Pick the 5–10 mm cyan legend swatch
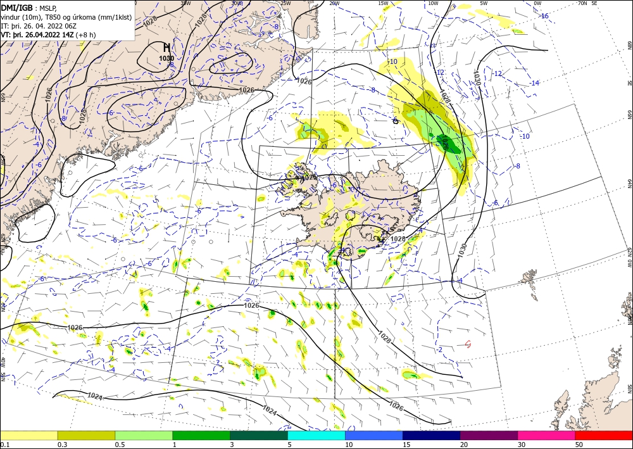This screenshot has width=633, height=449. (x=316, y=435)
